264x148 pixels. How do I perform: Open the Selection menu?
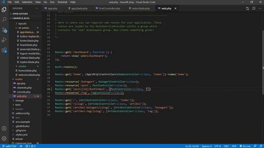click(27, 2)
